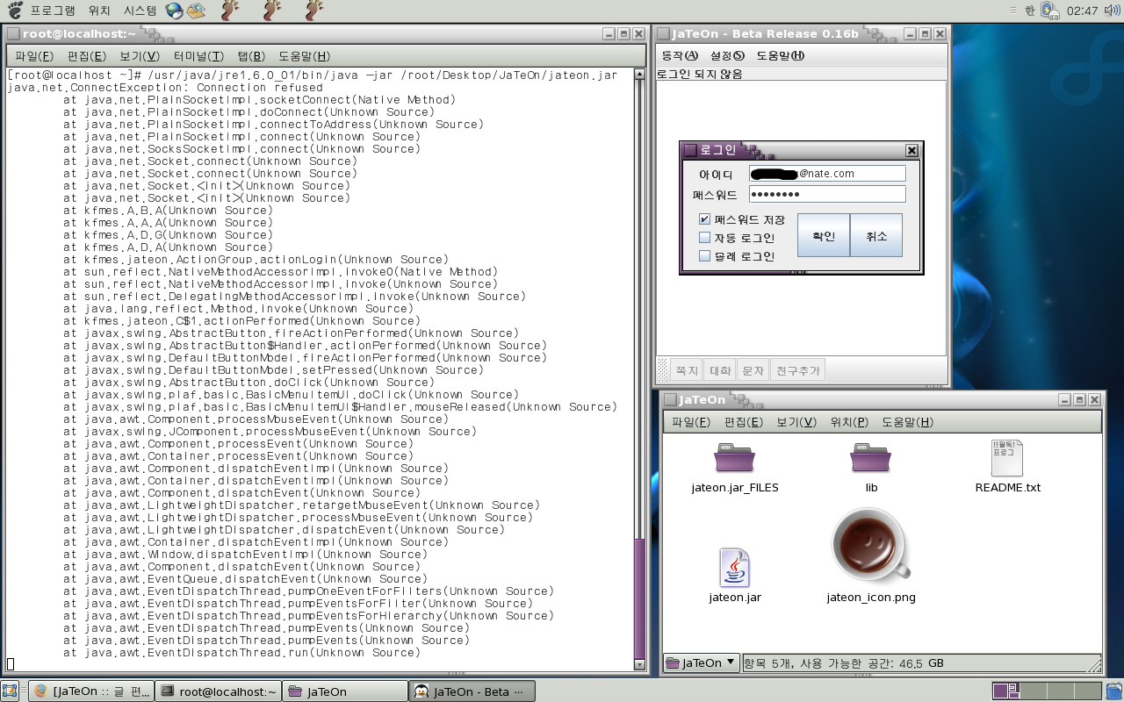
Task: Click terminal scrollbar up arrow
Action: coord(639,75)
